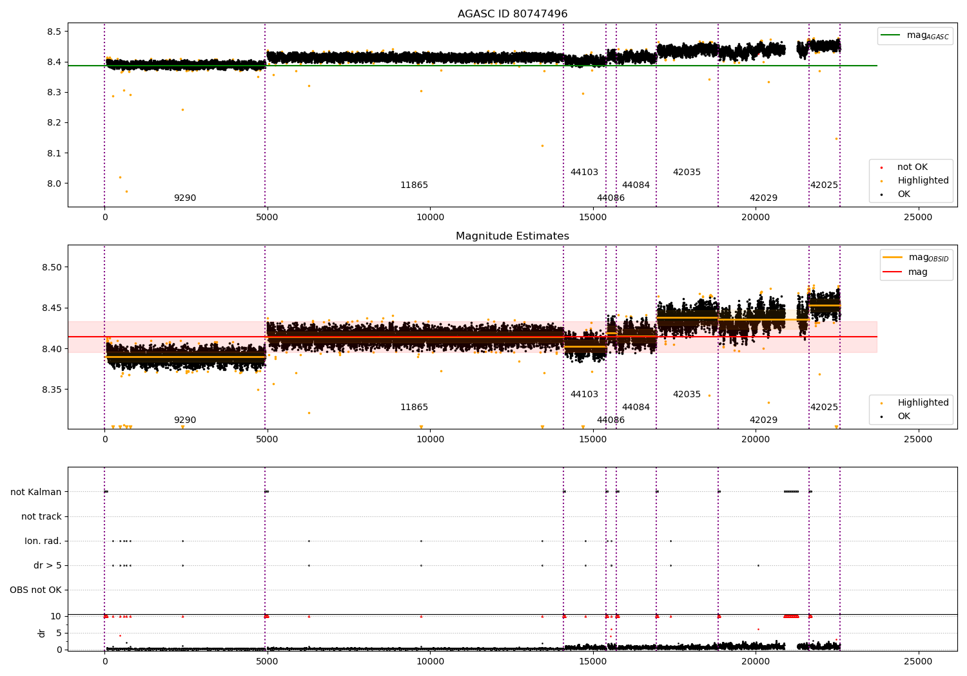The height and width of the screenshot is (676, 967).
Task: Click the 'not Kalman' axis label
Action: (x=36, y=493)
